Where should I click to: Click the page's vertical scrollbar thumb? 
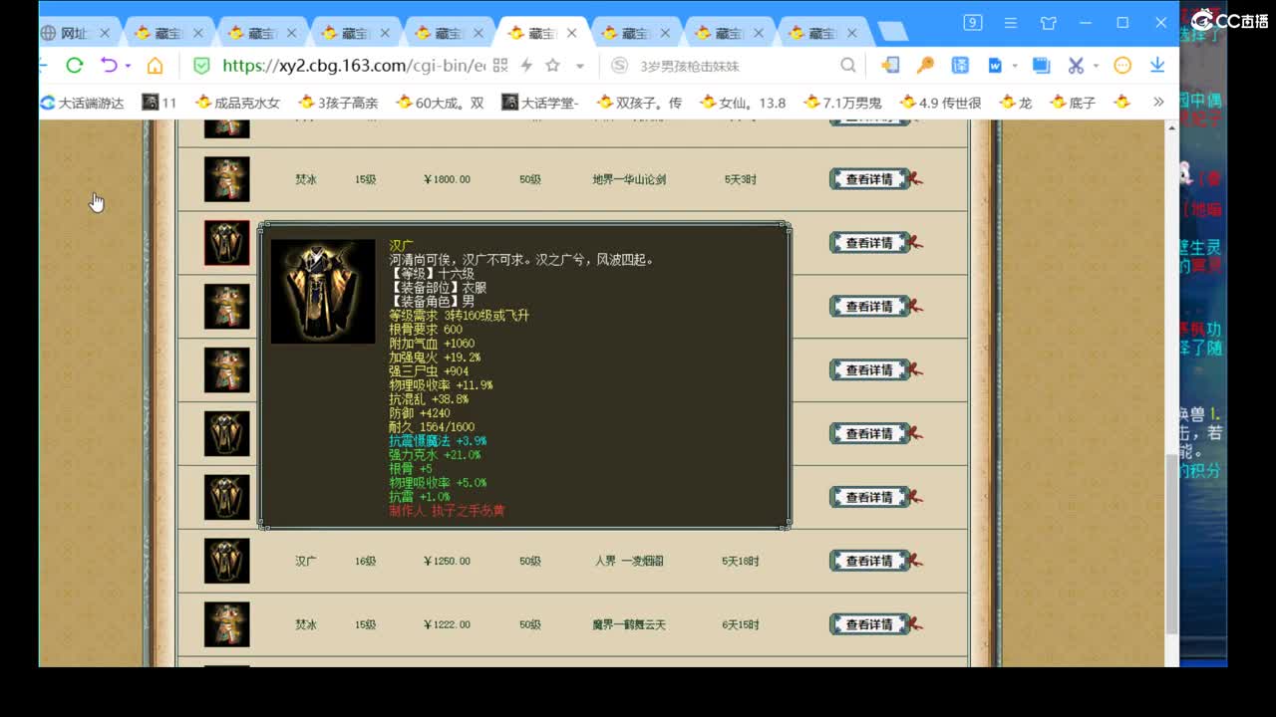[x=1171, y=546]
